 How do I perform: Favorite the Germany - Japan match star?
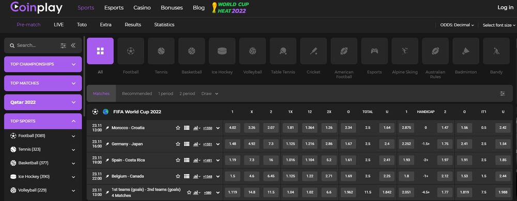click(x=178, y=144)
